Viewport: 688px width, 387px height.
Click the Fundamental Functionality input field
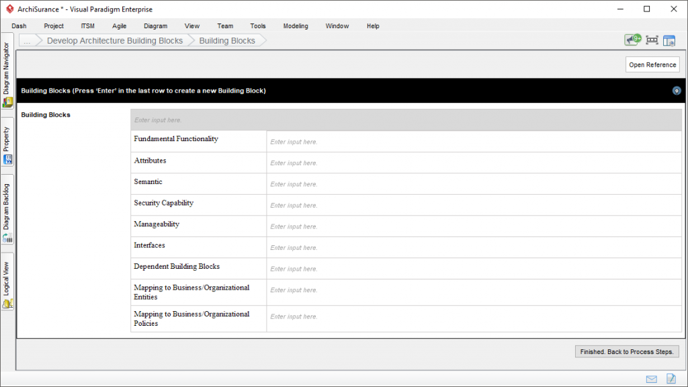[x=474, y=142]
